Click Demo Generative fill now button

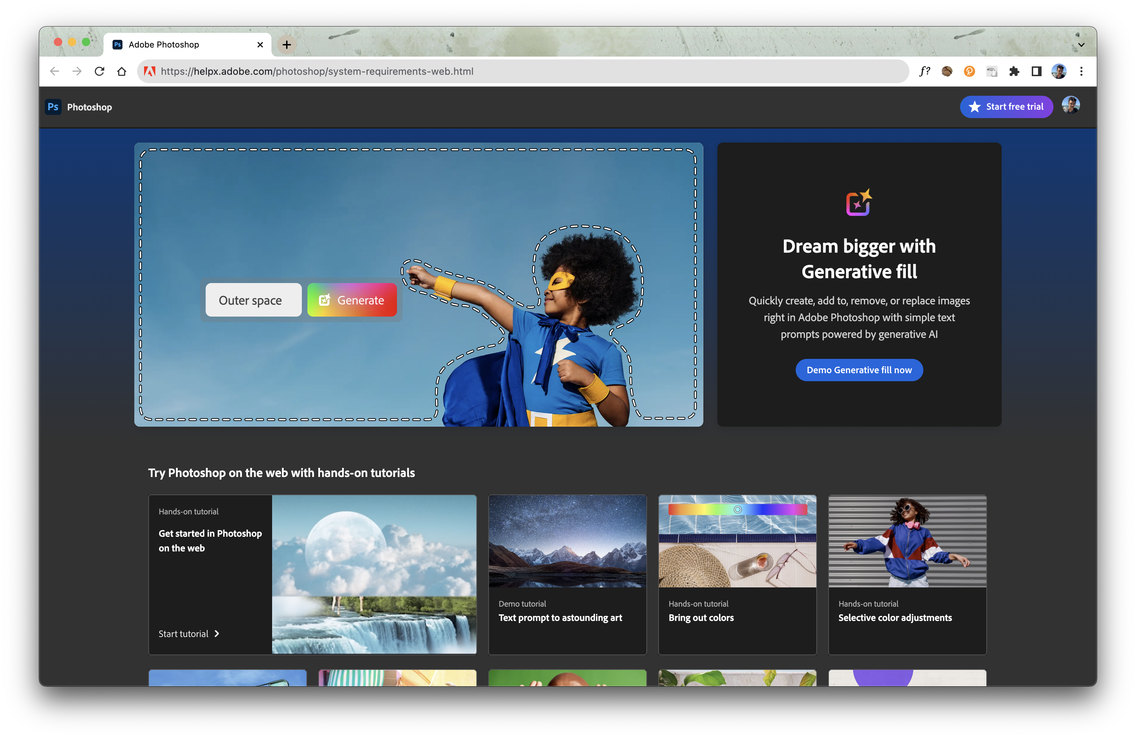tap(859, 370)
